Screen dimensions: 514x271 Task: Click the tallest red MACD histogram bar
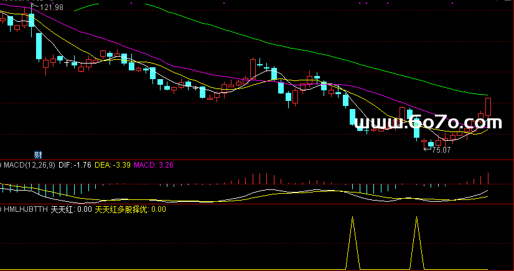click(488, 178)
